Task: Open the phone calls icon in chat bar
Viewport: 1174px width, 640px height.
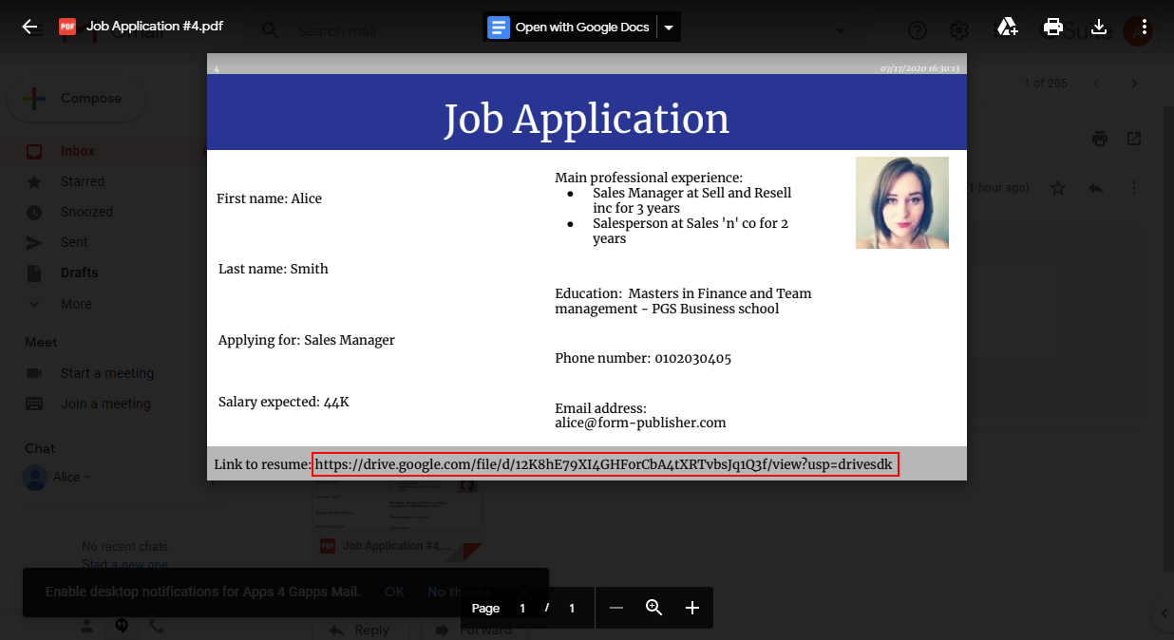Action: click(x=157, y=627)
